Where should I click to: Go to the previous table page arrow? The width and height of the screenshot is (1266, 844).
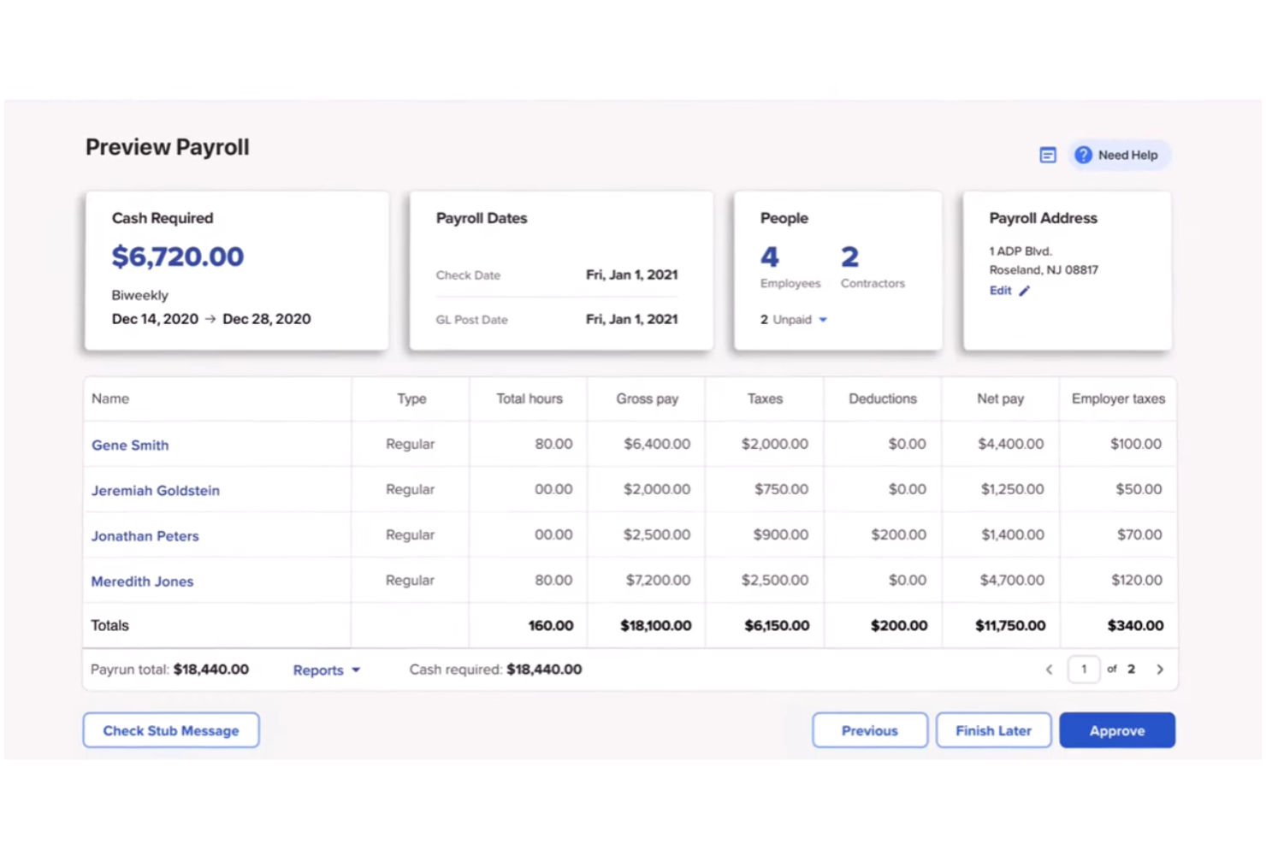pos(1049,670)
